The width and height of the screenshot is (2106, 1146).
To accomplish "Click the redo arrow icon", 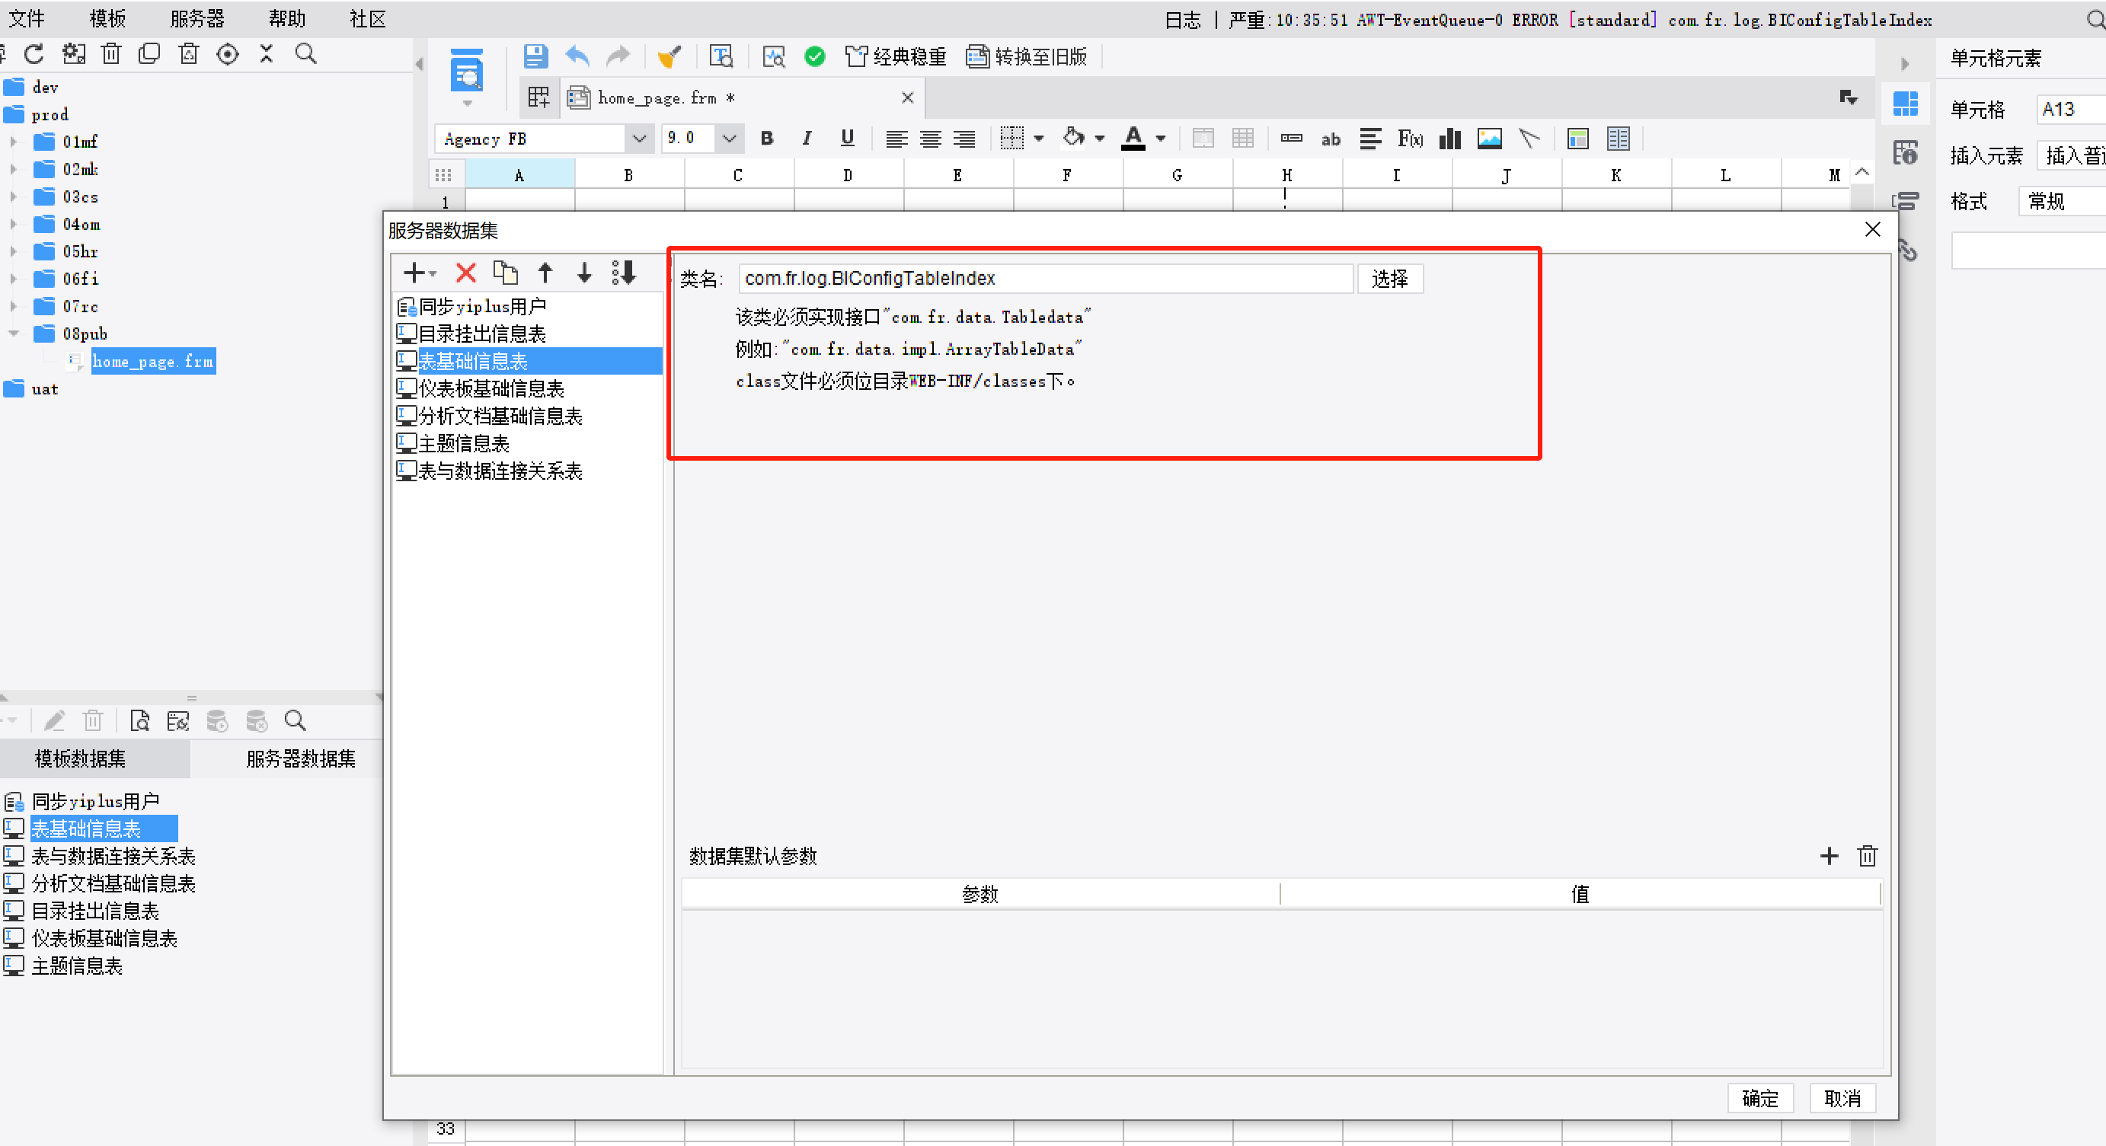I will (x=618, y=56).
